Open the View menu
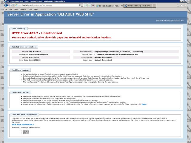The height and width of the screenshot is (143, 191). tap(16, 10)
